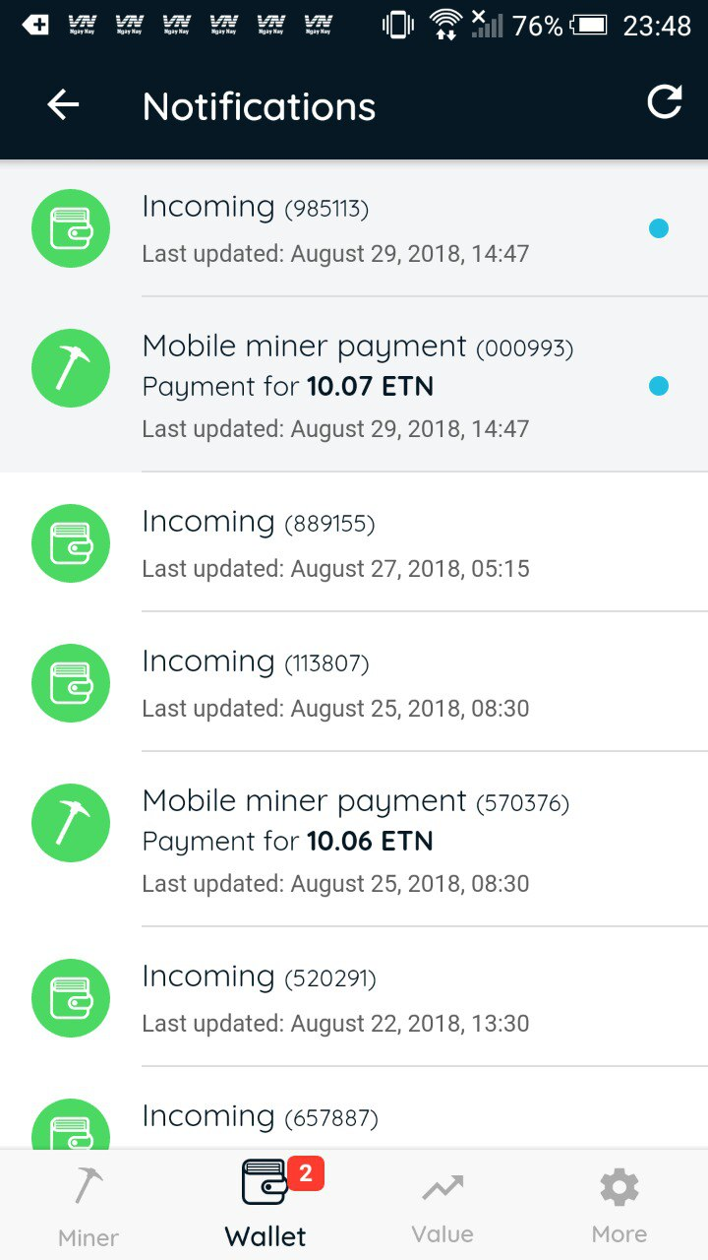Tap the red Wallet badge showing 2
Viewport: 708px width, 1260px height.
click(x=305, y=1172)
